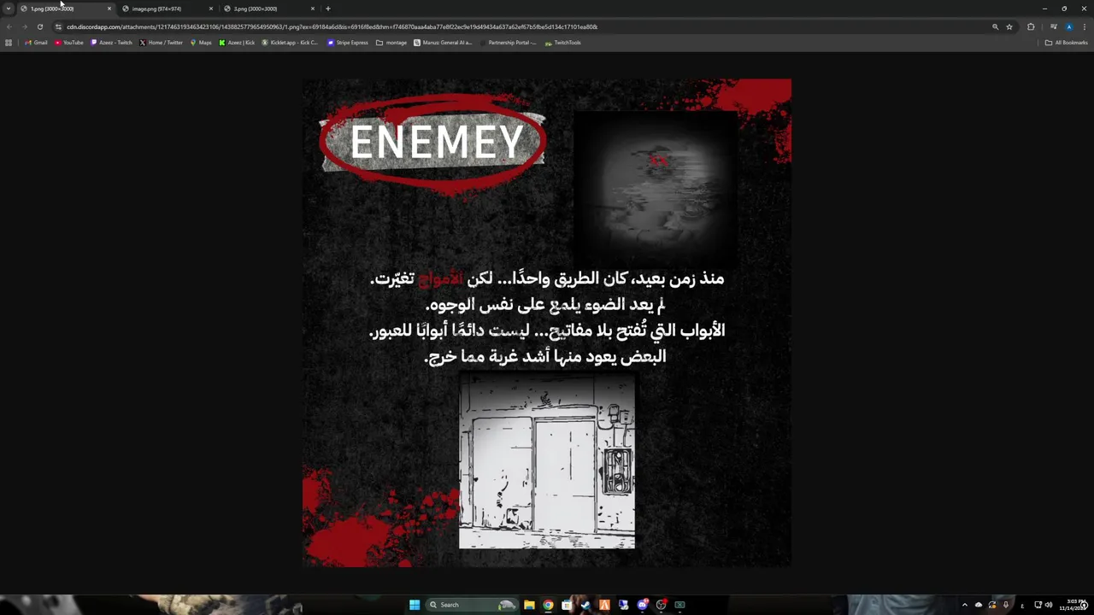1094x615 pixels.
Task: Show hidden system tray icons
Action: 965,605
